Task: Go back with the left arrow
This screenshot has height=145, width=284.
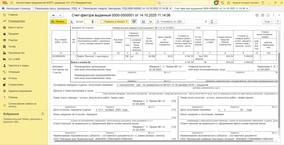Action: click(x=54, y=15)
